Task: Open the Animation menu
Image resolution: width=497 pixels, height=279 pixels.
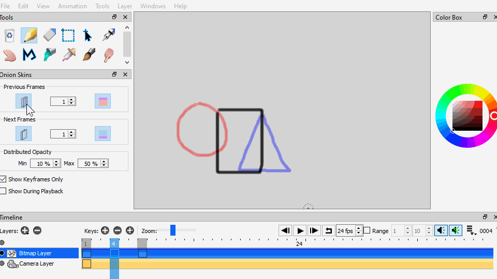Action: coord(72,6)
